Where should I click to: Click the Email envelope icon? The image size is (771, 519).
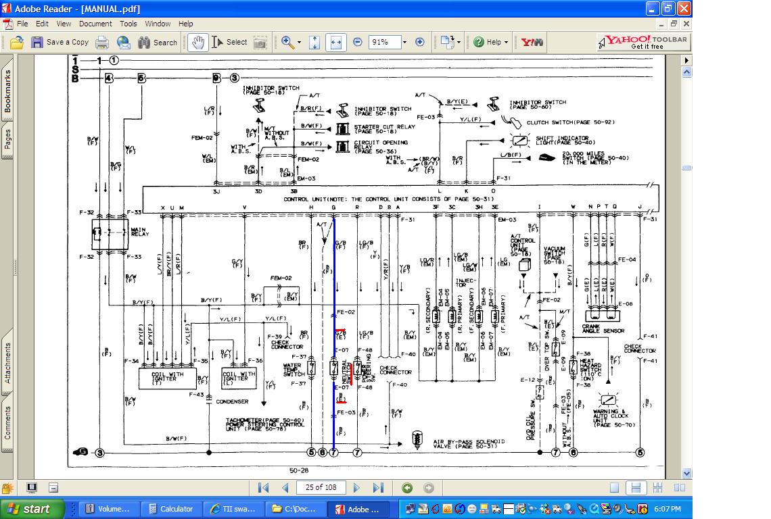(123, 43)
